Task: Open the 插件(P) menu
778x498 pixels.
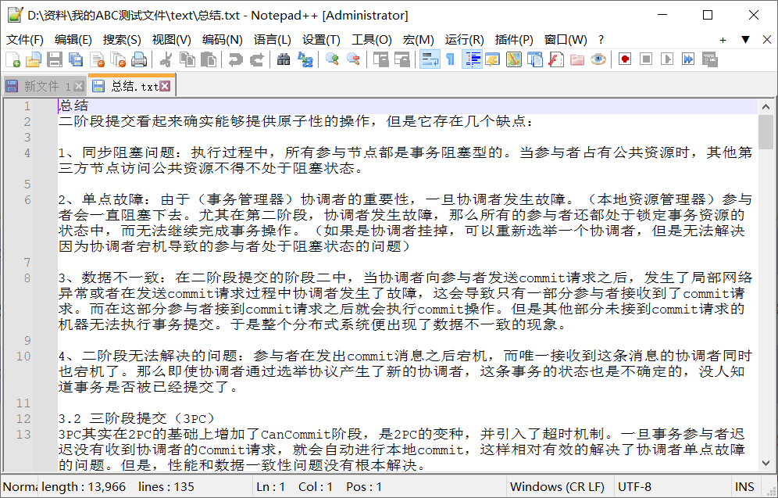Action: [514, 40]
